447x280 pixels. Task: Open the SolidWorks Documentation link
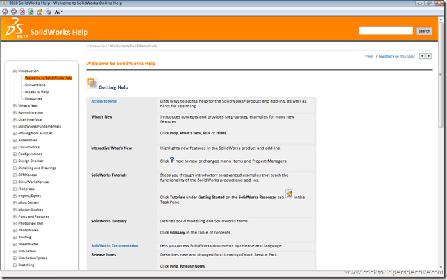[x=115, y=246]
